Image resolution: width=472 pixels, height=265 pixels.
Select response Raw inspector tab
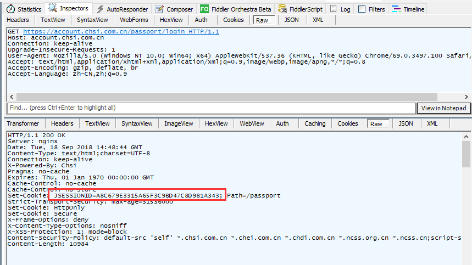tap(378, 124)
